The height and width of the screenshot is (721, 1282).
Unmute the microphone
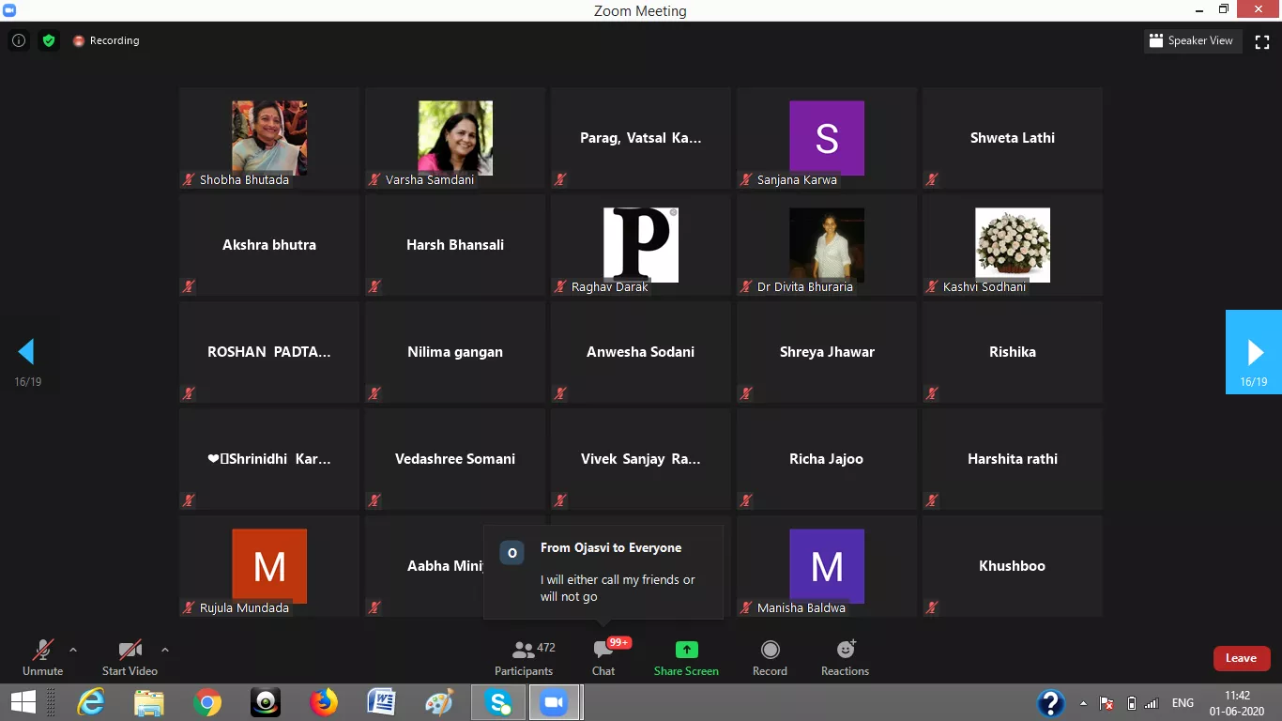coord(42,657)
